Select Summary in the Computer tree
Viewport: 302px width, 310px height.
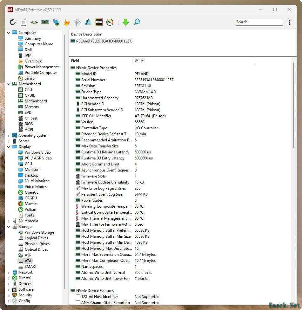point(33,38)
